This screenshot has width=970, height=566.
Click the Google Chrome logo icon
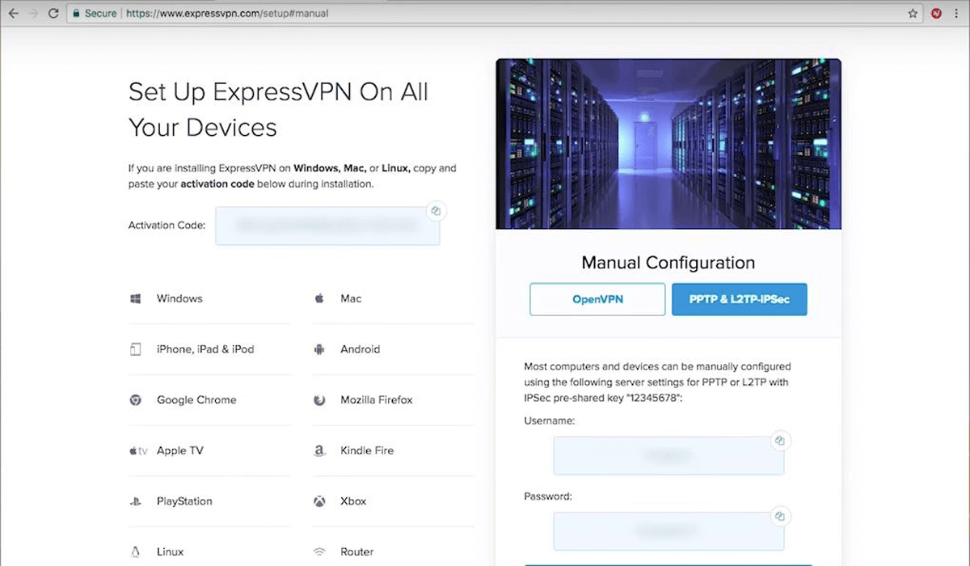tap(136, 399)
